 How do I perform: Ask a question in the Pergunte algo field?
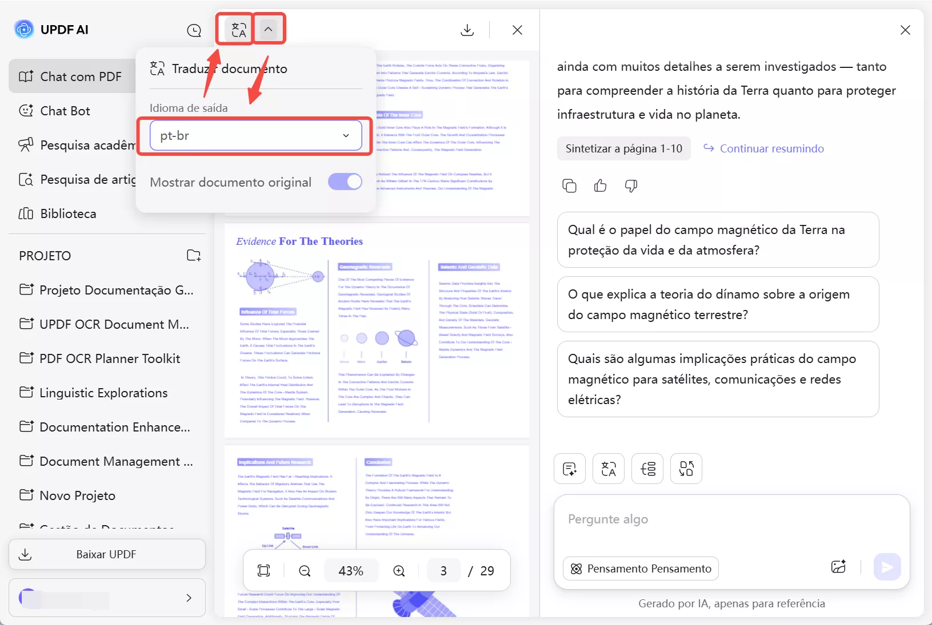click(686, 519)
